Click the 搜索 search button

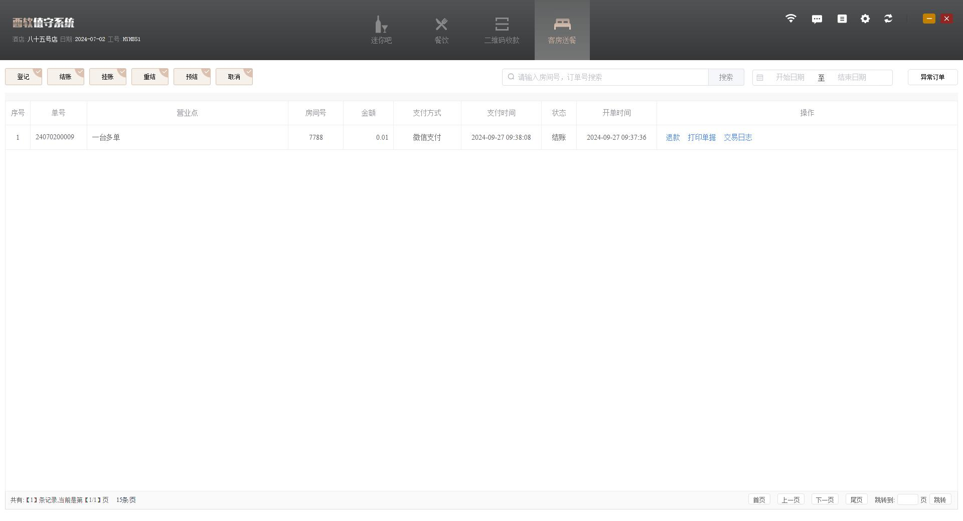[726, 77]
